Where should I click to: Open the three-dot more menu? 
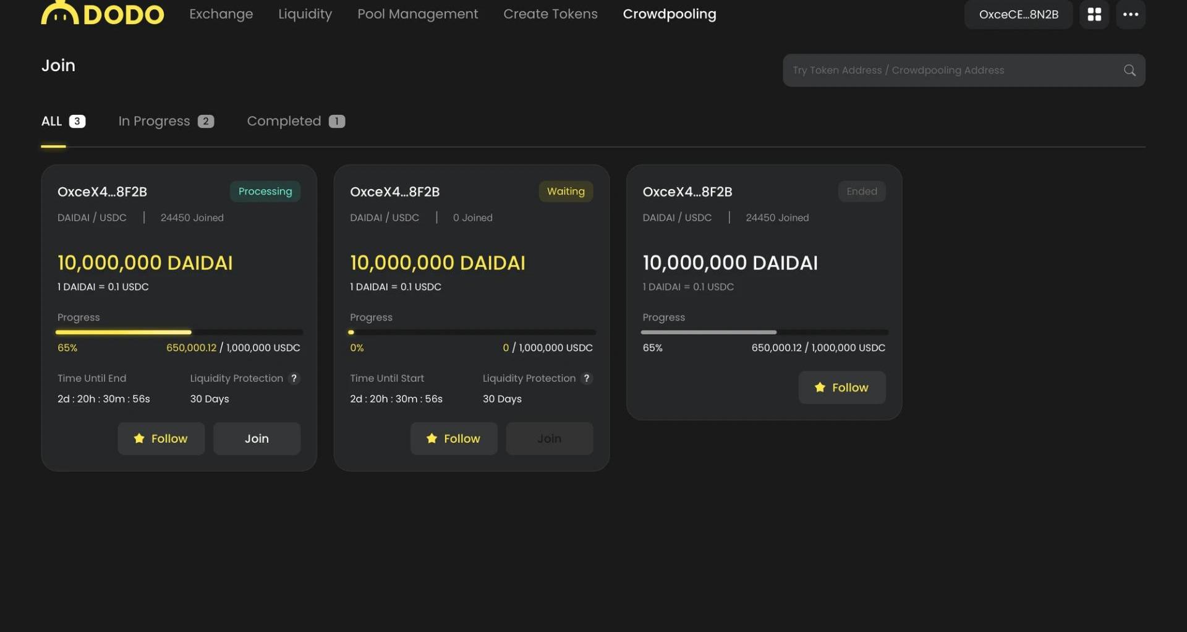(x=1131, y=14)
